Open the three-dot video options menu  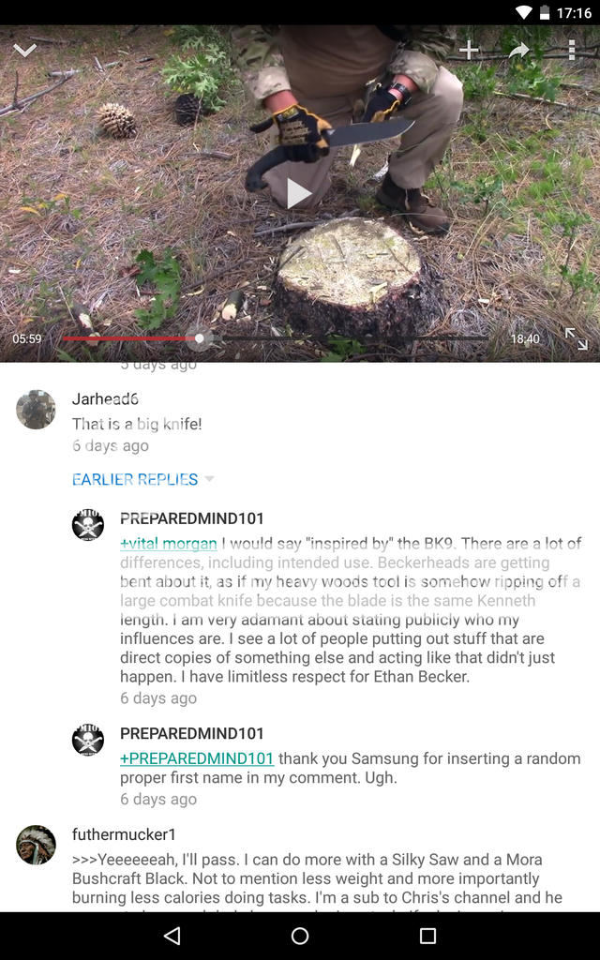pyautogui.click(x=571, y=51)
